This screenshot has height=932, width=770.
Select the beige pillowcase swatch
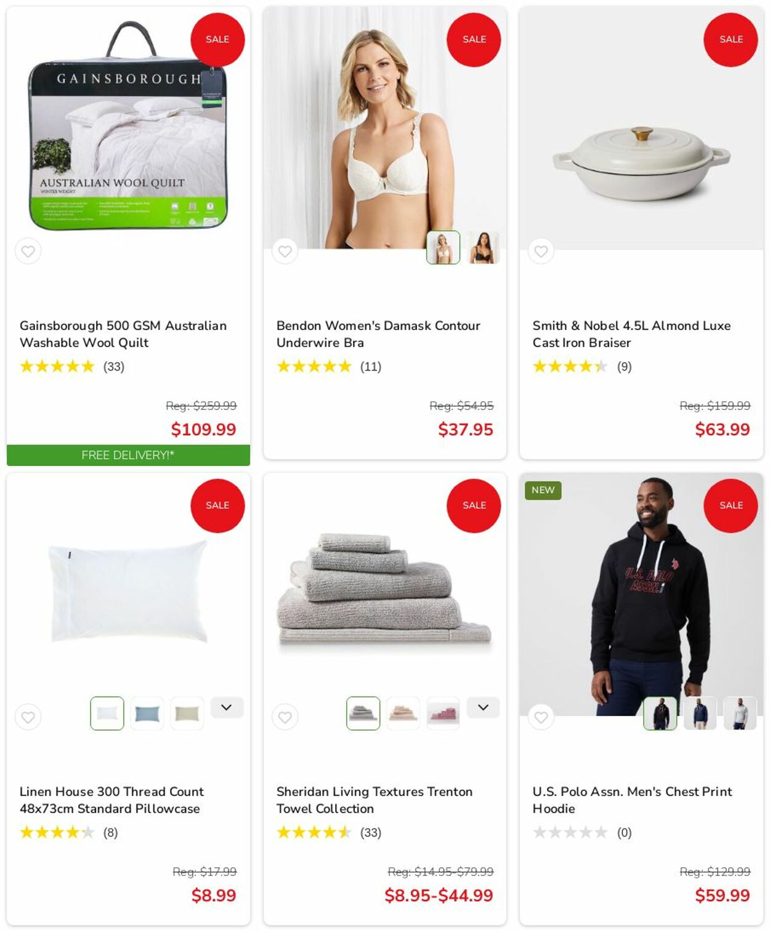(x=187, y=713)
